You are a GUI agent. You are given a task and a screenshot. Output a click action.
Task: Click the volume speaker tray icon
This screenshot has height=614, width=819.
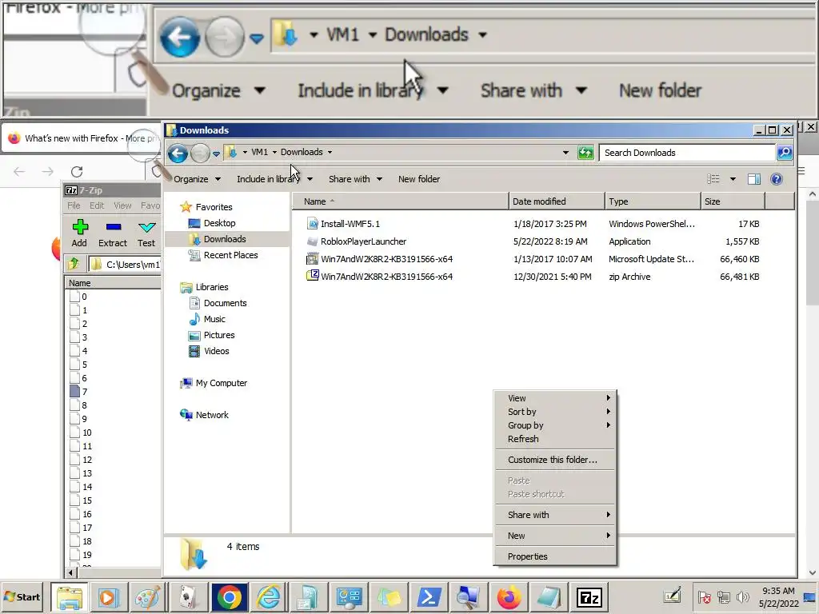742,596
